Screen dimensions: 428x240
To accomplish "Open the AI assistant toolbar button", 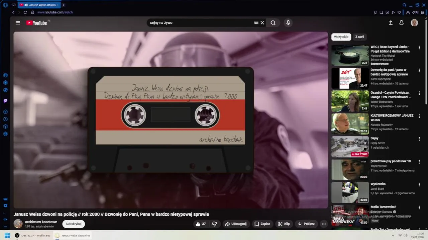I will coord(415,12).
